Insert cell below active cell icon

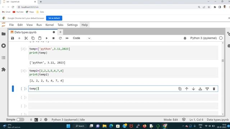[207, 89]
